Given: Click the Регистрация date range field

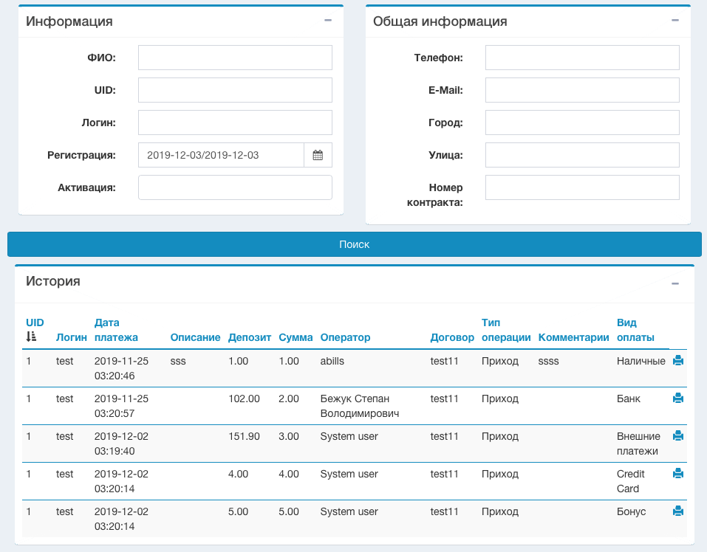Looking at the screenshot, I should click(x=221, y=155).
